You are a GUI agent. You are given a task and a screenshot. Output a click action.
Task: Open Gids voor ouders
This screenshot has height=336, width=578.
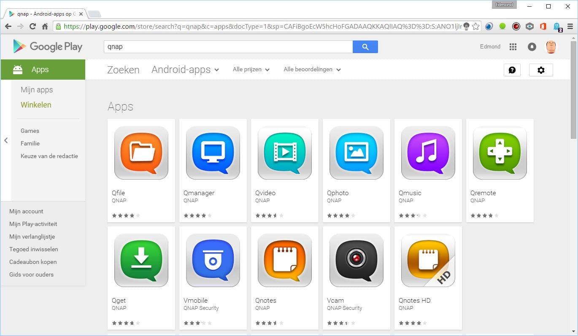31,274
